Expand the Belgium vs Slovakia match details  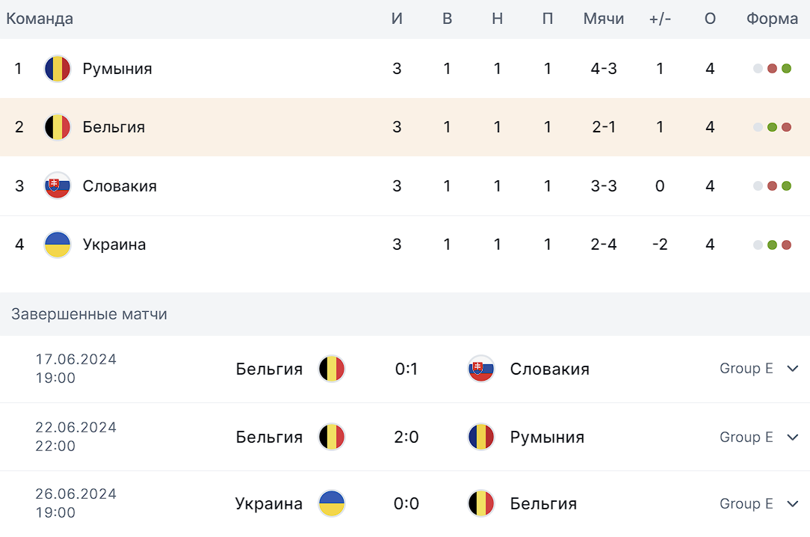click(x=793, y=369)
